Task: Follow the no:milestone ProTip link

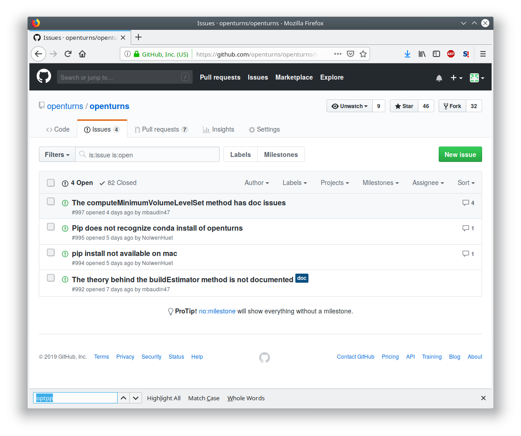Action: [x=217, y=311]
